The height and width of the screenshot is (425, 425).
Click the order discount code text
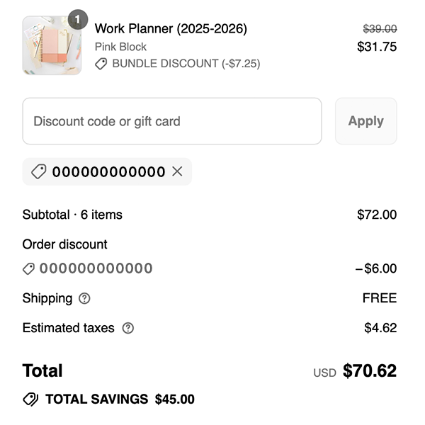(96, 268)
